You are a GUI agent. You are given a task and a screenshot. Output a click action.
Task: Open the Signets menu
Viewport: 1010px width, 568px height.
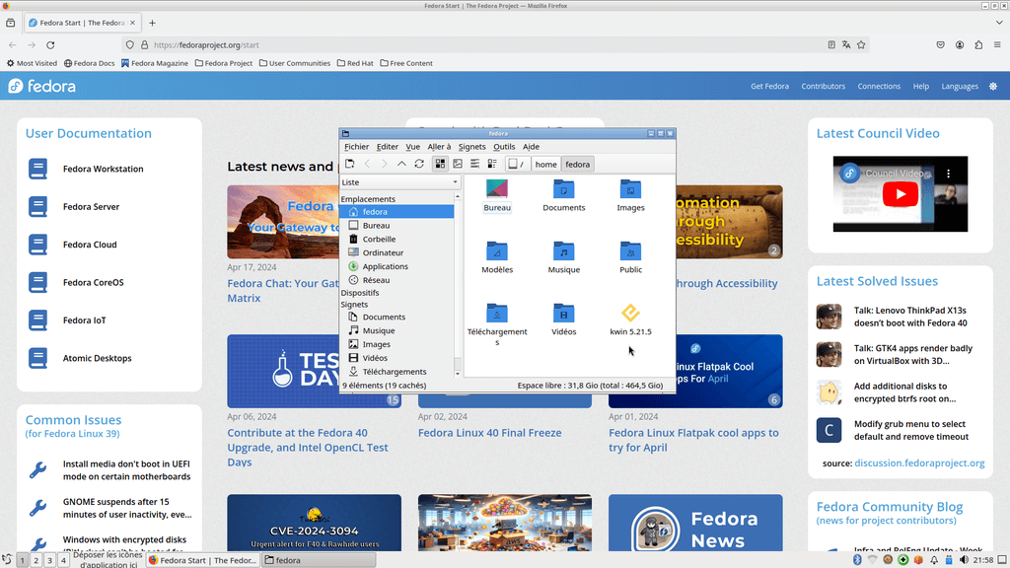[472, 147]
